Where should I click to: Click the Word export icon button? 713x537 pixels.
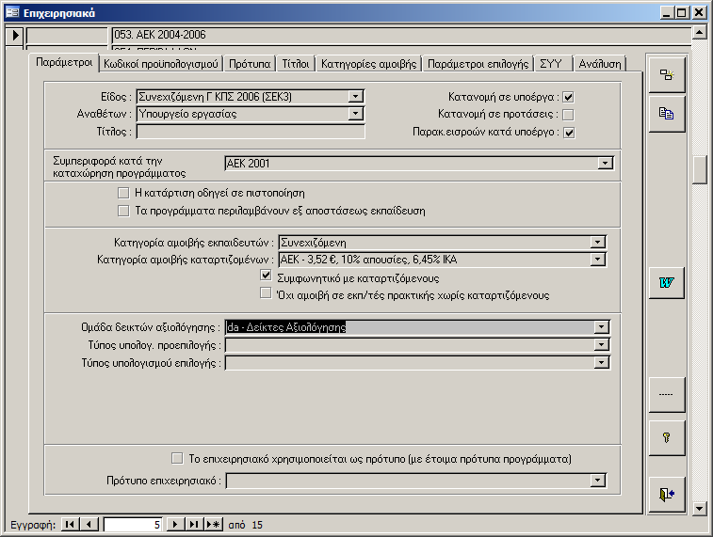click(666, 283)
